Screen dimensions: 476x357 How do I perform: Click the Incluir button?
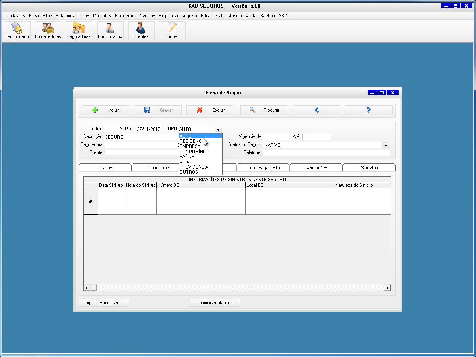105,110
